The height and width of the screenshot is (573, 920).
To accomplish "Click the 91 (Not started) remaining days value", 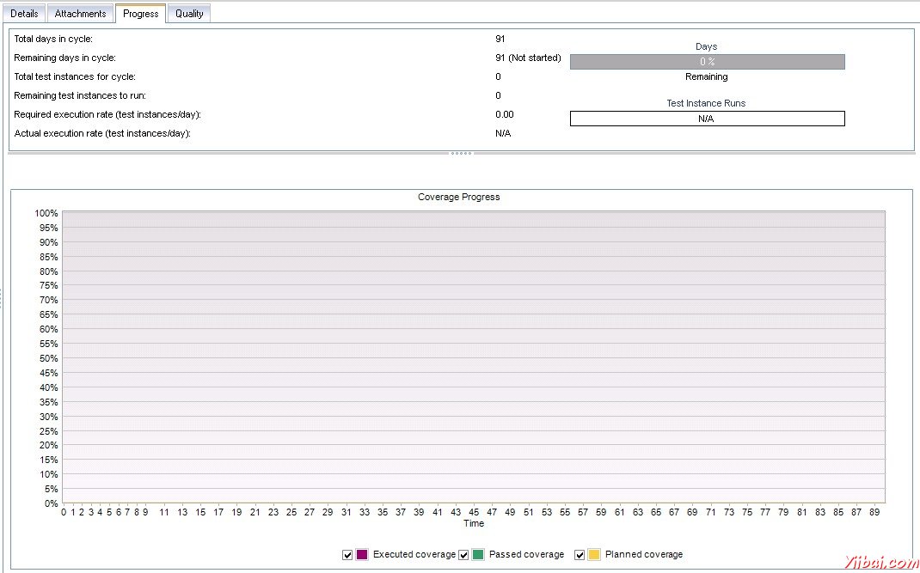I will coord(528,58).
